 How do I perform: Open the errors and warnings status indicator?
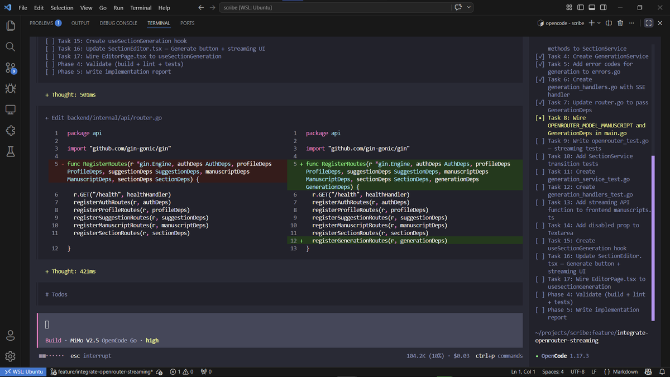point(181,371)
